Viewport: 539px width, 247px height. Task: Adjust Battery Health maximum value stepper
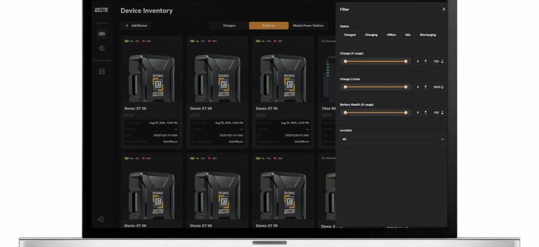click(442, 112)
